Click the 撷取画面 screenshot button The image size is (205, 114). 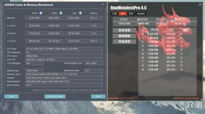(124, 36)
